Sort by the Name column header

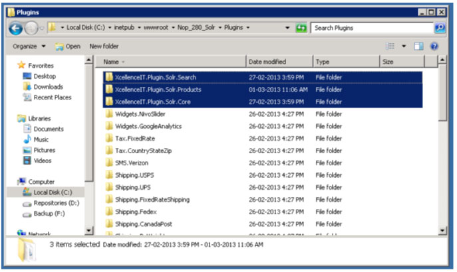[171, 62]
